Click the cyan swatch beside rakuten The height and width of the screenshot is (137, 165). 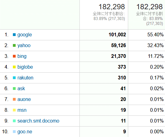[14, 78]
